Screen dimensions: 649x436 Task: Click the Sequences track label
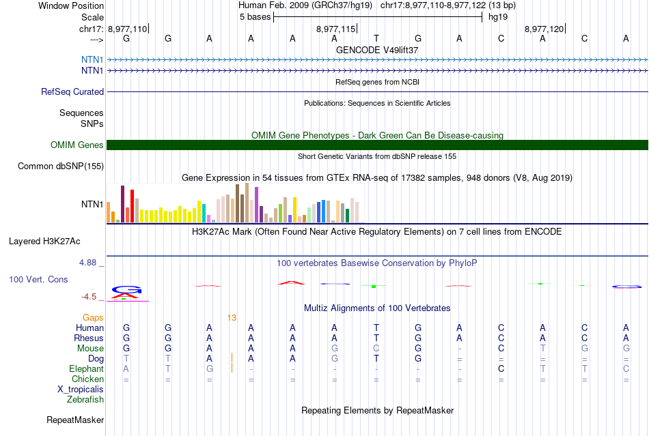click(81, 113)
